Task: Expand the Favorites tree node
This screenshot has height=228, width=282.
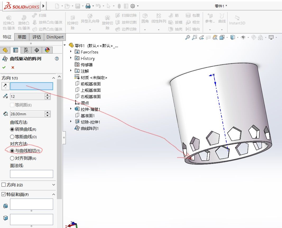Action: [71, 51]
